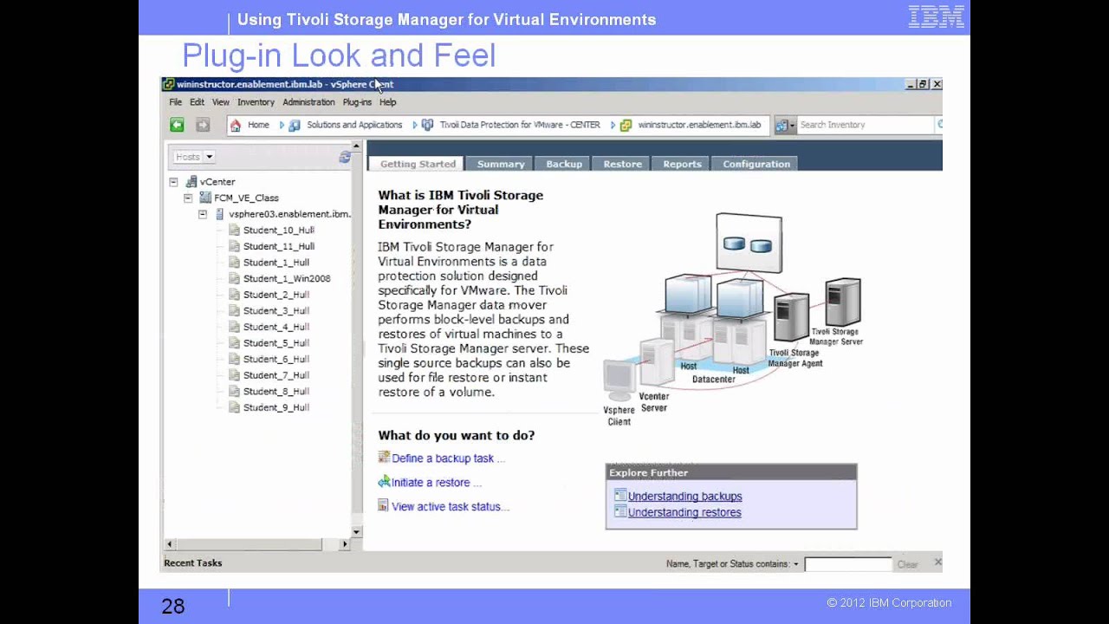Open the File menu
Image resolution: width=1109 pixels, height=624 pixels.
pyautogui.click(x=176, y=102)
